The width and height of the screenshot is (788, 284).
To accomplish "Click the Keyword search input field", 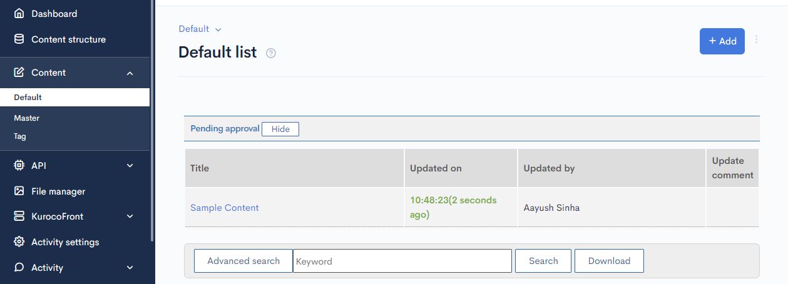I will point(402,261).
